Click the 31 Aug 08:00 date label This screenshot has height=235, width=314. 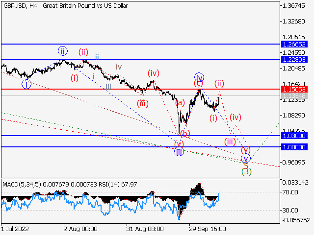tap(145, 229)
